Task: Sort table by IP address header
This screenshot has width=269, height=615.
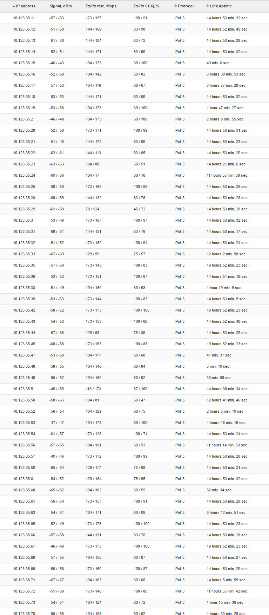Action: coord(26,6)
